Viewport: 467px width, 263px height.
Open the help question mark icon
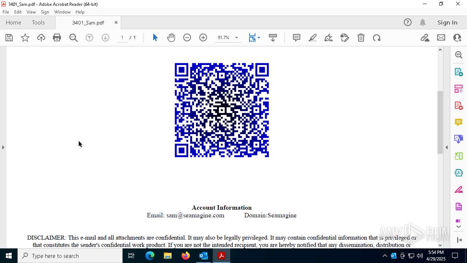pyautogui.click(x=408, y=22)
